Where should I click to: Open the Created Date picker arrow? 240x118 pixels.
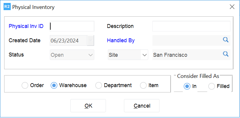tap(91, 40)
